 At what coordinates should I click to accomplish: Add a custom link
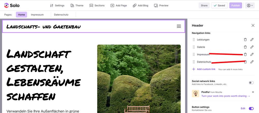tap(204, 69)
